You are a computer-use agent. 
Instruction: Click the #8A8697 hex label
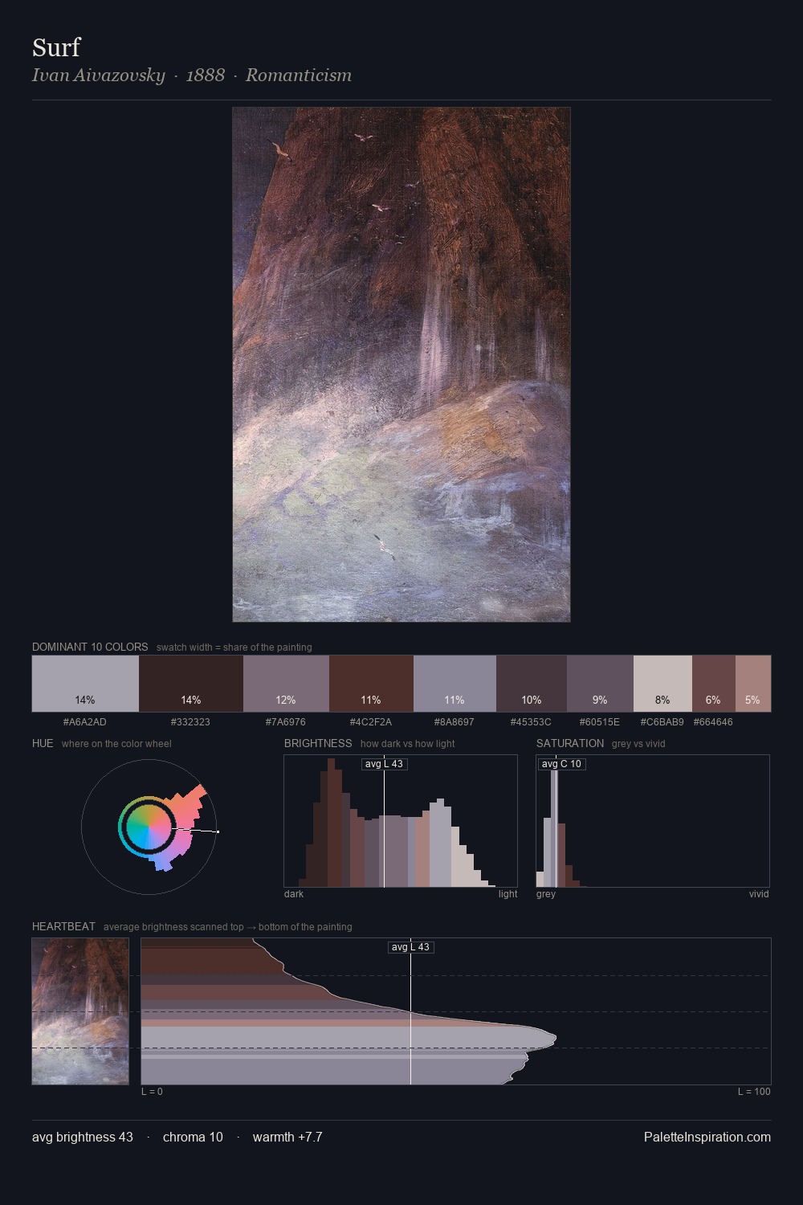click(x=454, y=722)
